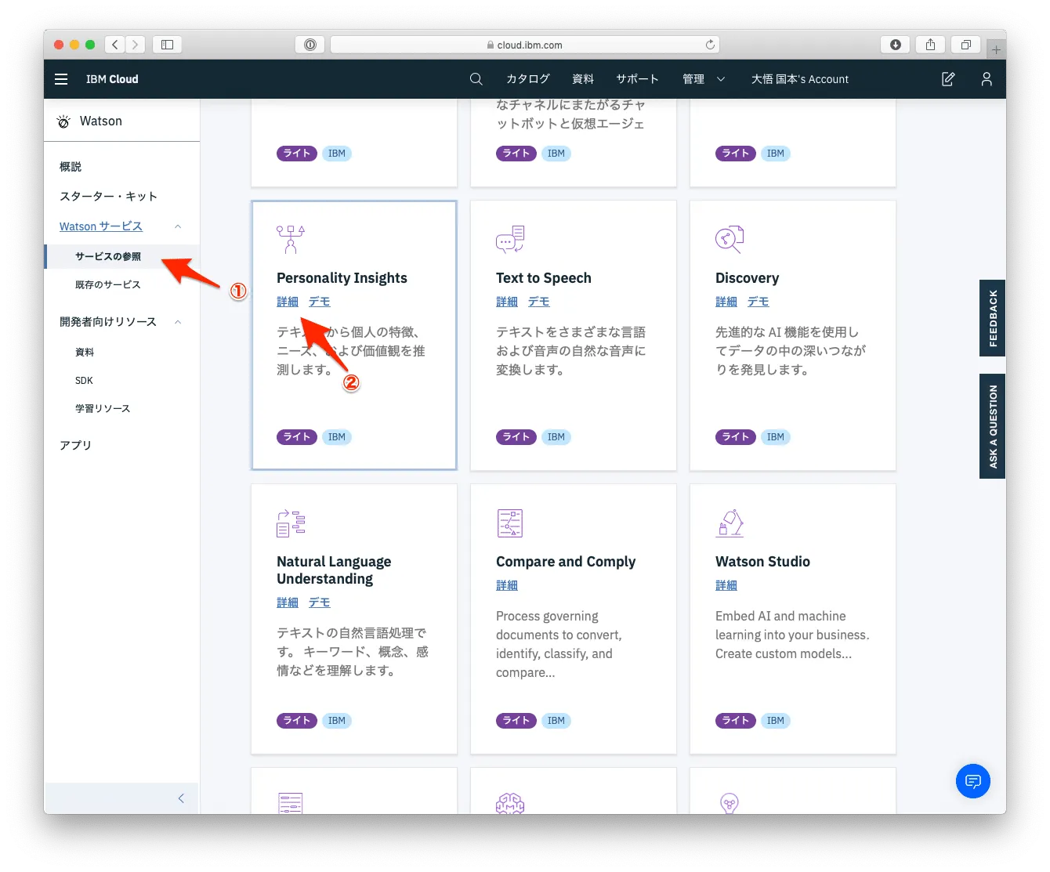Click the Personality Insights card title

coord(342,278)
